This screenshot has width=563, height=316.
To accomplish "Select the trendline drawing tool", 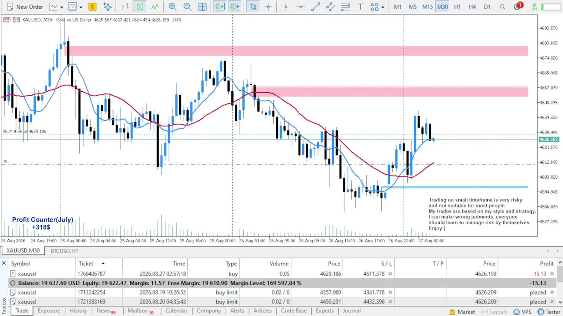I will pyautogui.click(x=315, y=7).
